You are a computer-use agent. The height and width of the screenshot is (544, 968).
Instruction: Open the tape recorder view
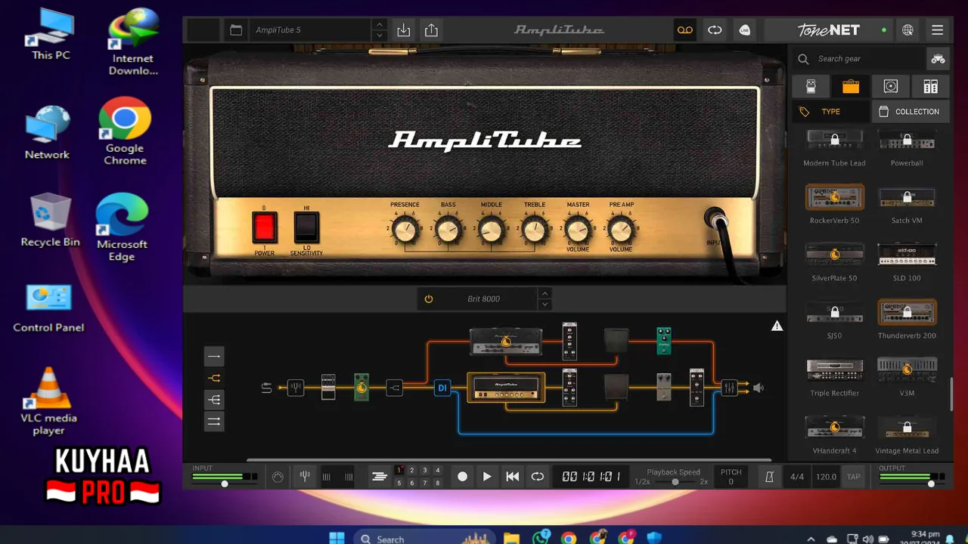684,30
